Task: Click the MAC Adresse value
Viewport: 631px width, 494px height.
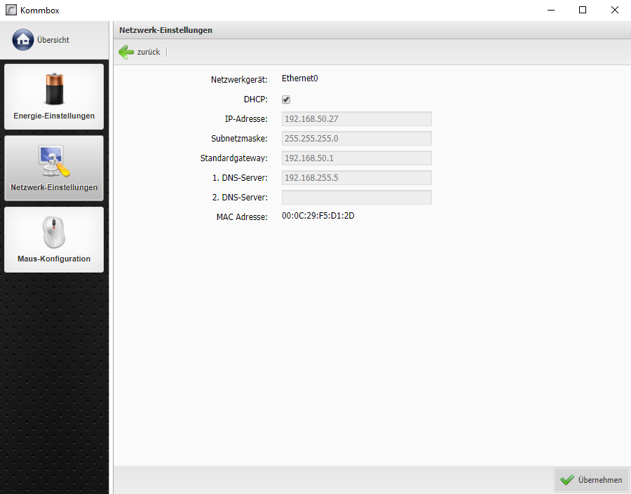Action: tap(318, 216)
